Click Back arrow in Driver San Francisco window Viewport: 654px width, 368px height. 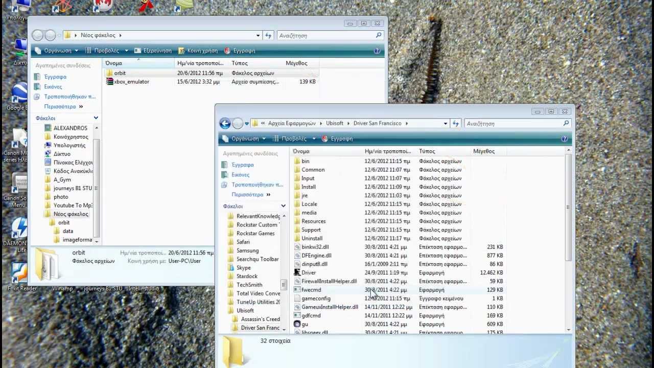[225, 123]
